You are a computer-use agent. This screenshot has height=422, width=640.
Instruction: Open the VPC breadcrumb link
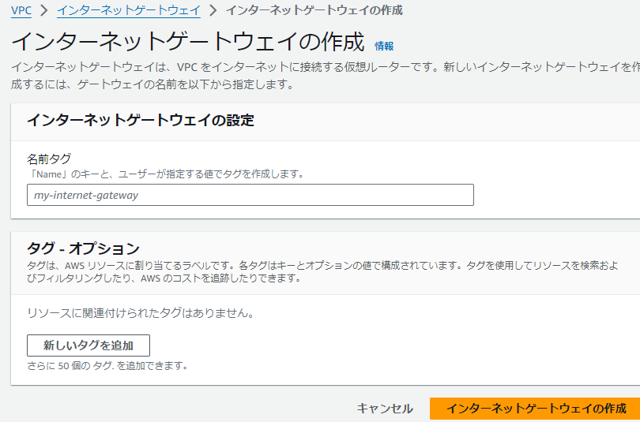(x=21, y=10)
